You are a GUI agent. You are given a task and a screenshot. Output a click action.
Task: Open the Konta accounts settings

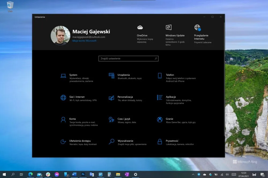79,122
